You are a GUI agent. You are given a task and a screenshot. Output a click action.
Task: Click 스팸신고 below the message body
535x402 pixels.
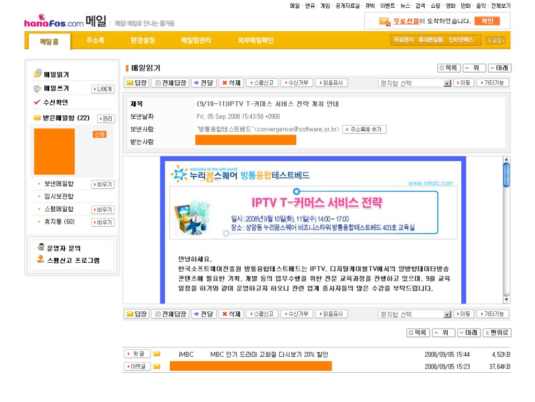click(x=262, y=314)
